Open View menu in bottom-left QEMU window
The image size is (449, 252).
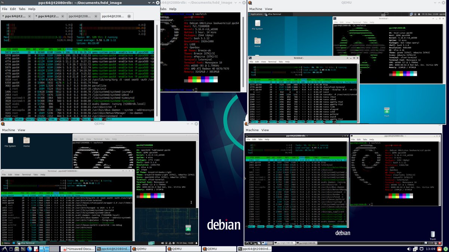click(x=21, y=130)
